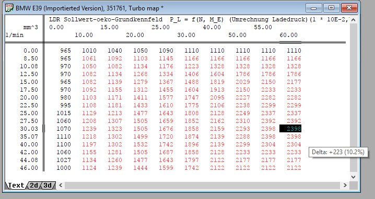
Task: Select cell 1896 in row 40.00
Action: (192, 144)
